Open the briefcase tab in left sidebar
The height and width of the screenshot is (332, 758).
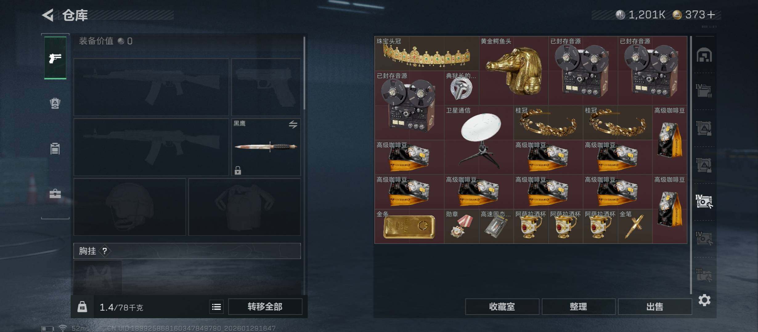(55, 194)
